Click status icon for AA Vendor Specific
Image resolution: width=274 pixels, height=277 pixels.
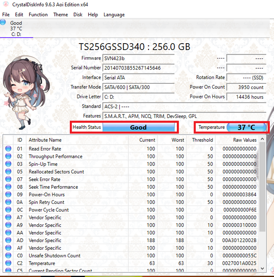coord(8,233)
